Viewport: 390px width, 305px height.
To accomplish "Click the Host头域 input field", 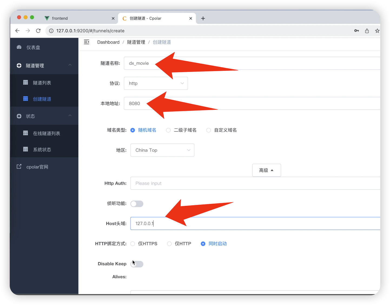I will 255,223.
